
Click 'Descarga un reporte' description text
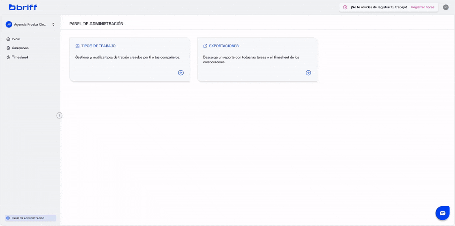point(251,60)
